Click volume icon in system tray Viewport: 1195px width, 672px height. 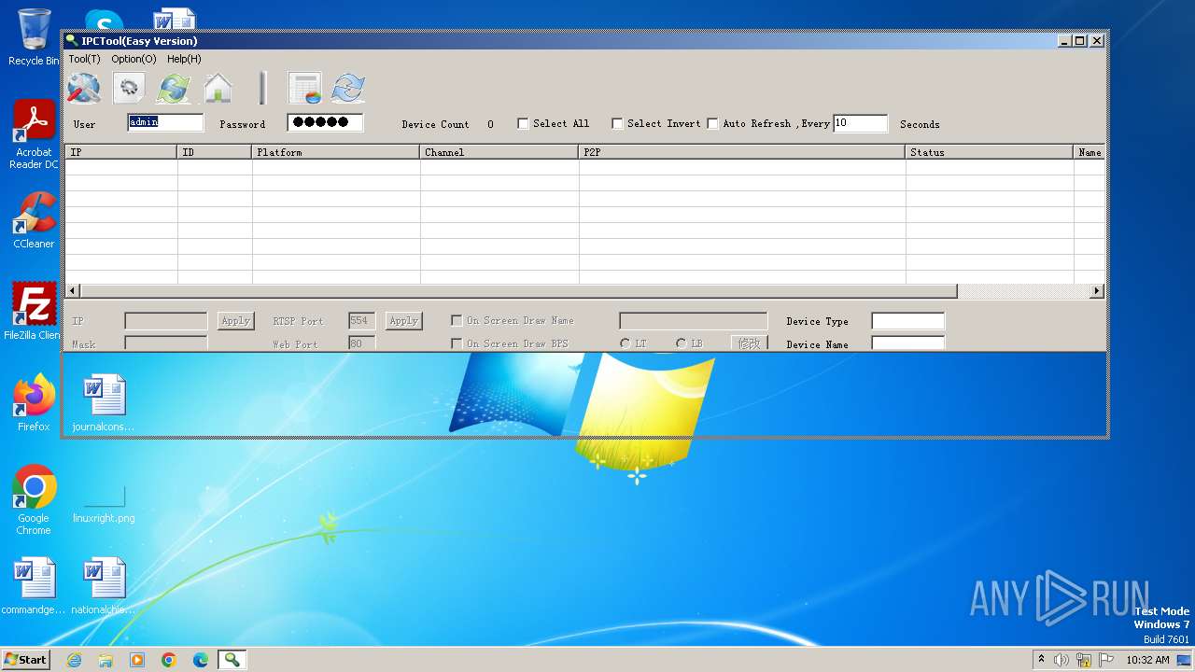click(1061, 660)
